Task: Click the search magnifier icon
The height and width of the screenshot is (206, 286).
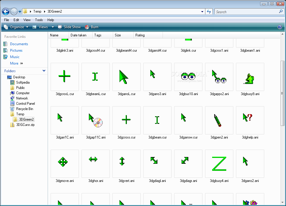Action: point(281,11)
